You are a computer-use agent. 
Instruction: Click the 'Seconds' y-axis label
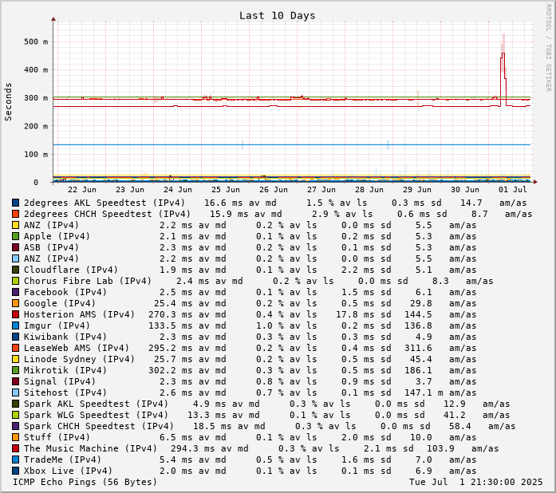tap(8, 102)
